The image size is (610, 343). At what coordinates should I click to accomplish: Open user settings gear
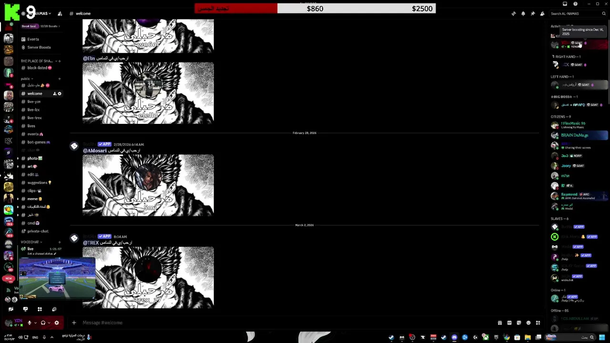[x=57, y=323]
